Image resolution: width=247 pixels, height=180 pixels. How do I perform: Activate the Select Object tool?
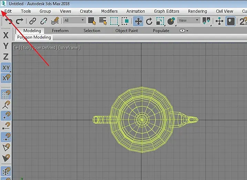92,21
